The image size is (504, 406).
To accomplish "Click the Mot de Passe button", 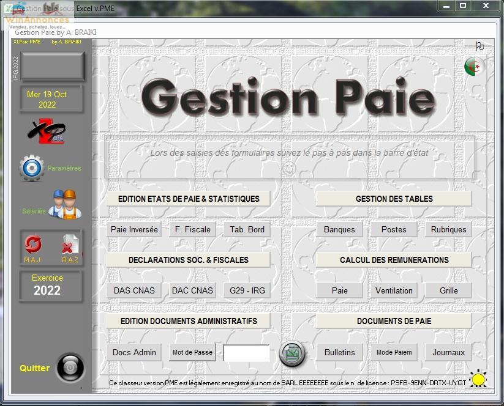I will [x=192, y=352].
